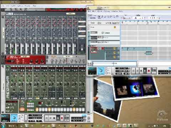The image size is (171, 128).
Task: Toggle record enable on the Redrum track
Action: [103, 48]
